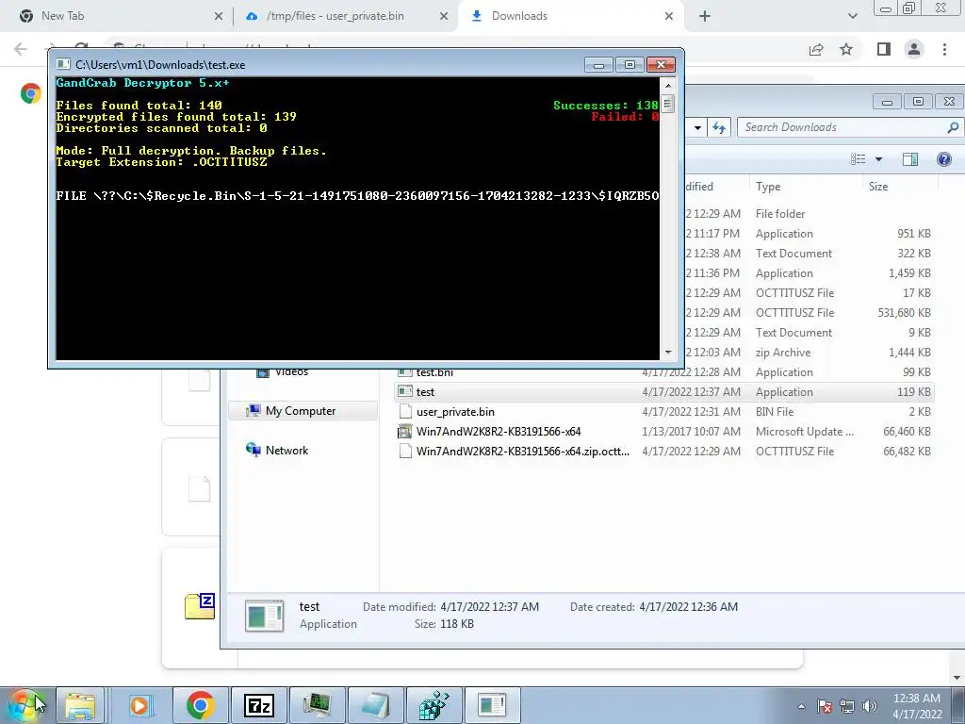Change Explorer view with list icon

point(858,159)
